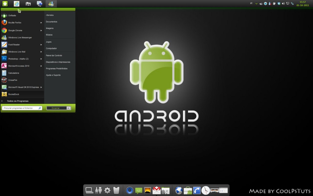The width and height of the screenshot is (313, 196).
Task: Launch Photoshop - Atalho (2)
Action: point(22,59)
